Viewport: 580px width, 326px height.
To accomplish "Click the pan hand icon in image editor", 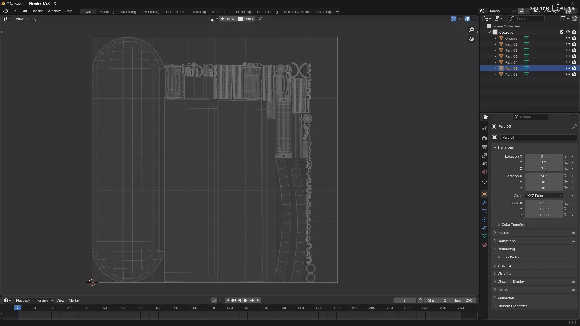I will click(x=472, y=39).
